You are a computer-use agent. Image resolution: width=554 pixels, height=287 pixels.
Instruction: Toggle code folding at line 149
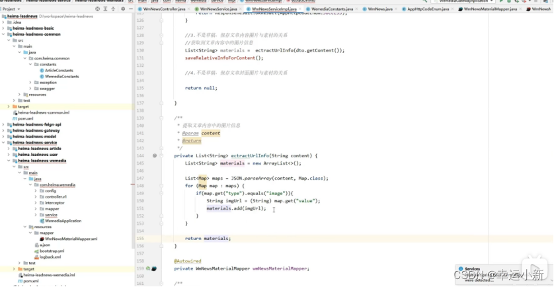point(161,193)
